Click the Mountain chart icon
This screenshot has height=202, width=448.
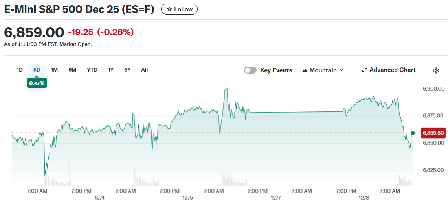(305, 70)
